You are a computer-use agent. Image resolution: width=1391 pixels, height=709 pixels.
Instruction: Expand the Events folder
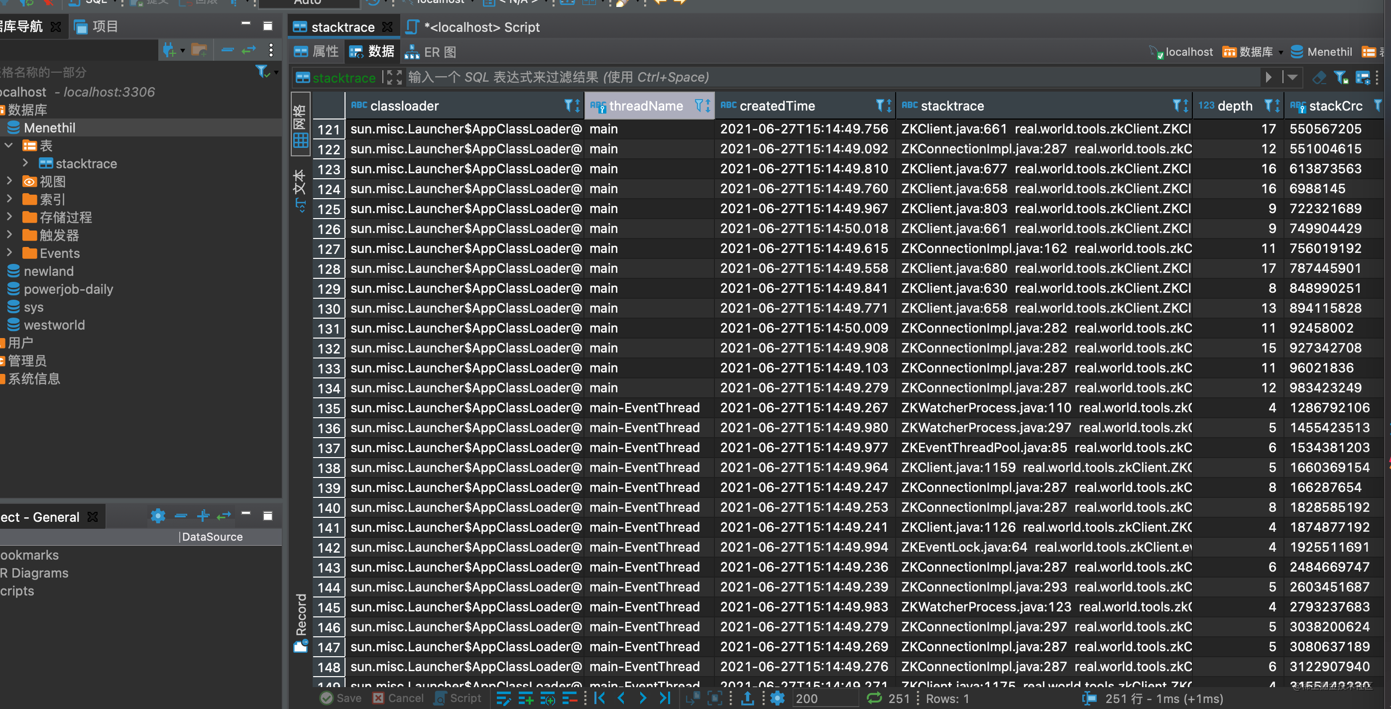click(8, 252)
